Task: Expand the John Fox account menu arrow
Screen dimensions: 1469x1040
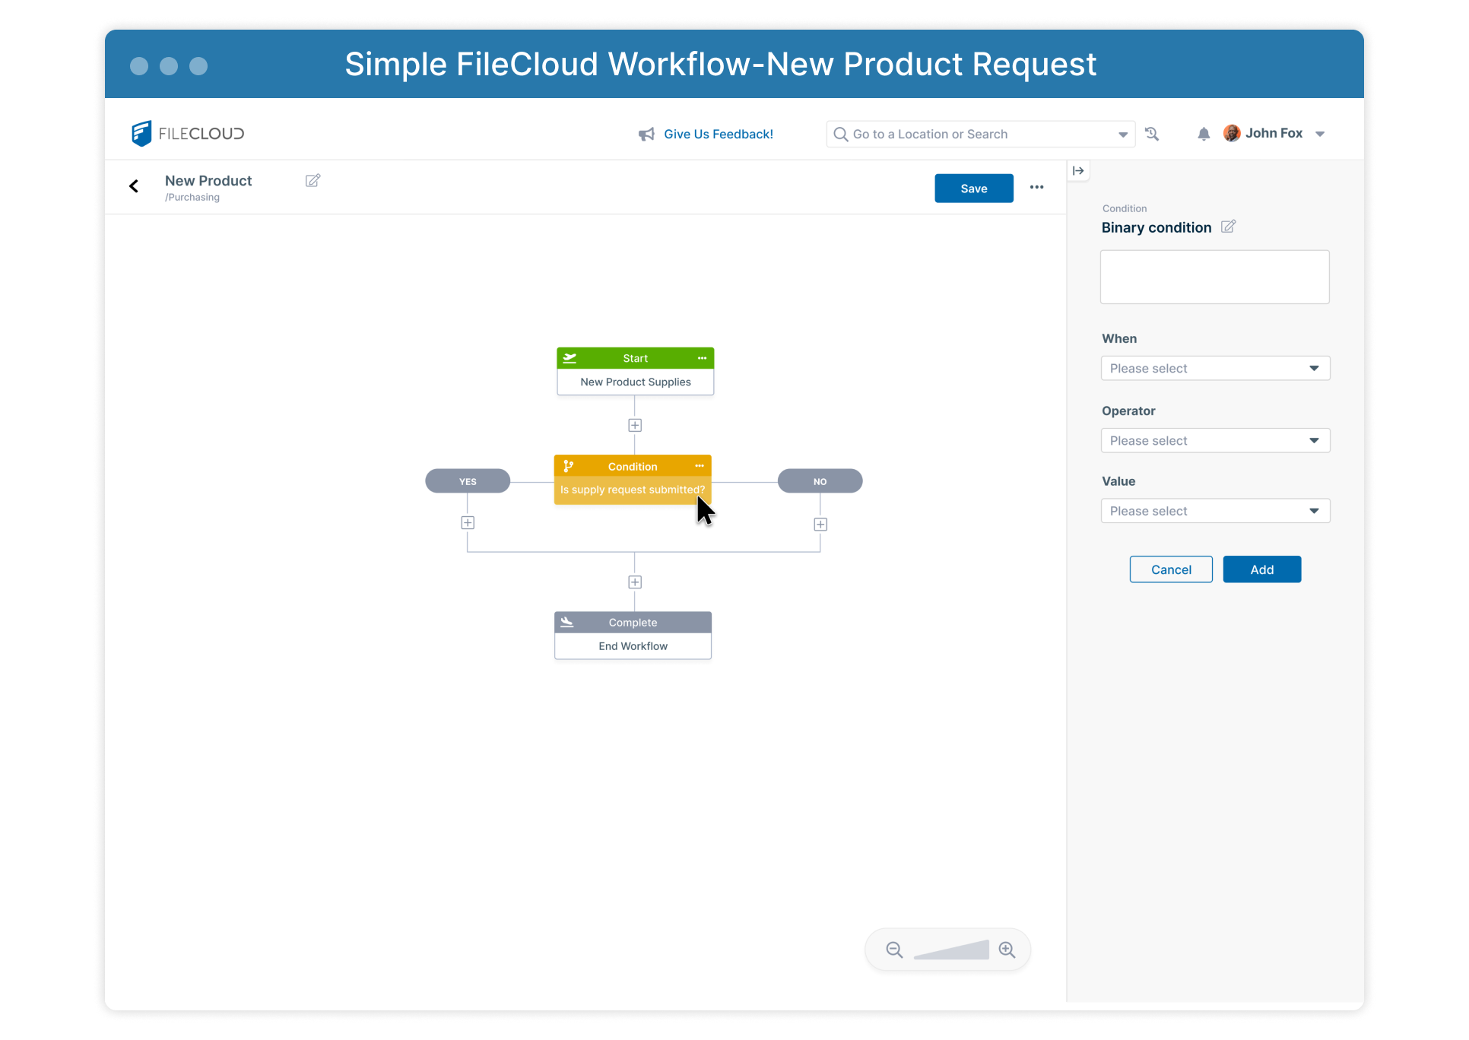Action: [x=1320, y=134]
